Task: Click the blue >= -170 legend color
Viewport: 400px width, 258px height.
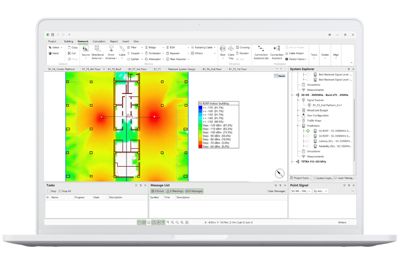Action: click(x=200, y=108)
